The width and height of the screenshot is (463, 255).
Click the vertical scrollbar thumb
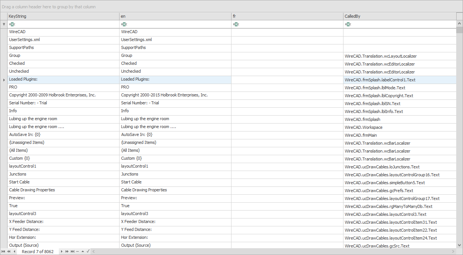(x=460, y=30)
